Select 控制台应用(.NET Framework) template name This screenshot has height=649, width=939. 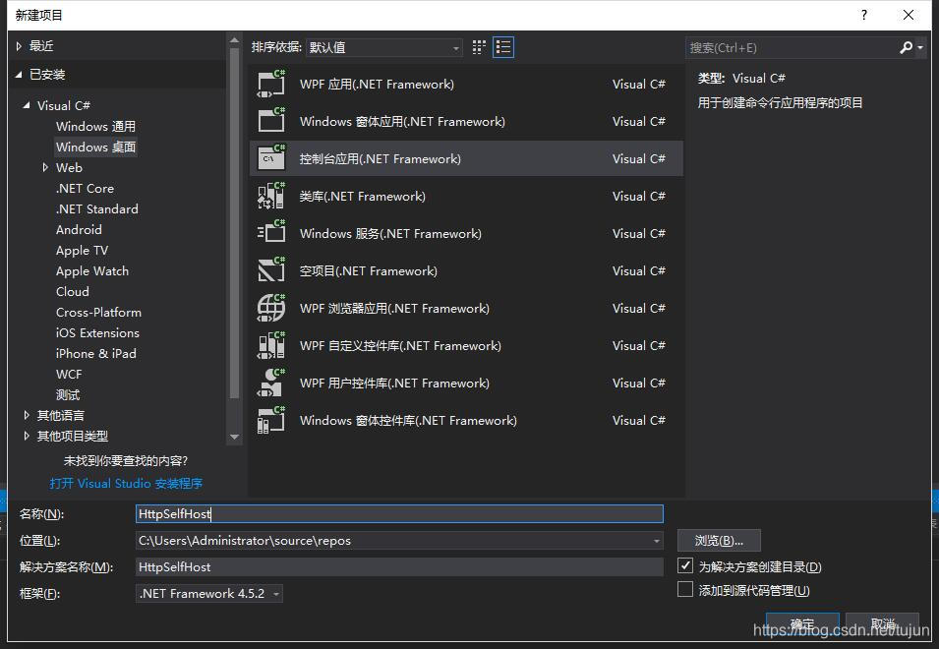point(381,158)
